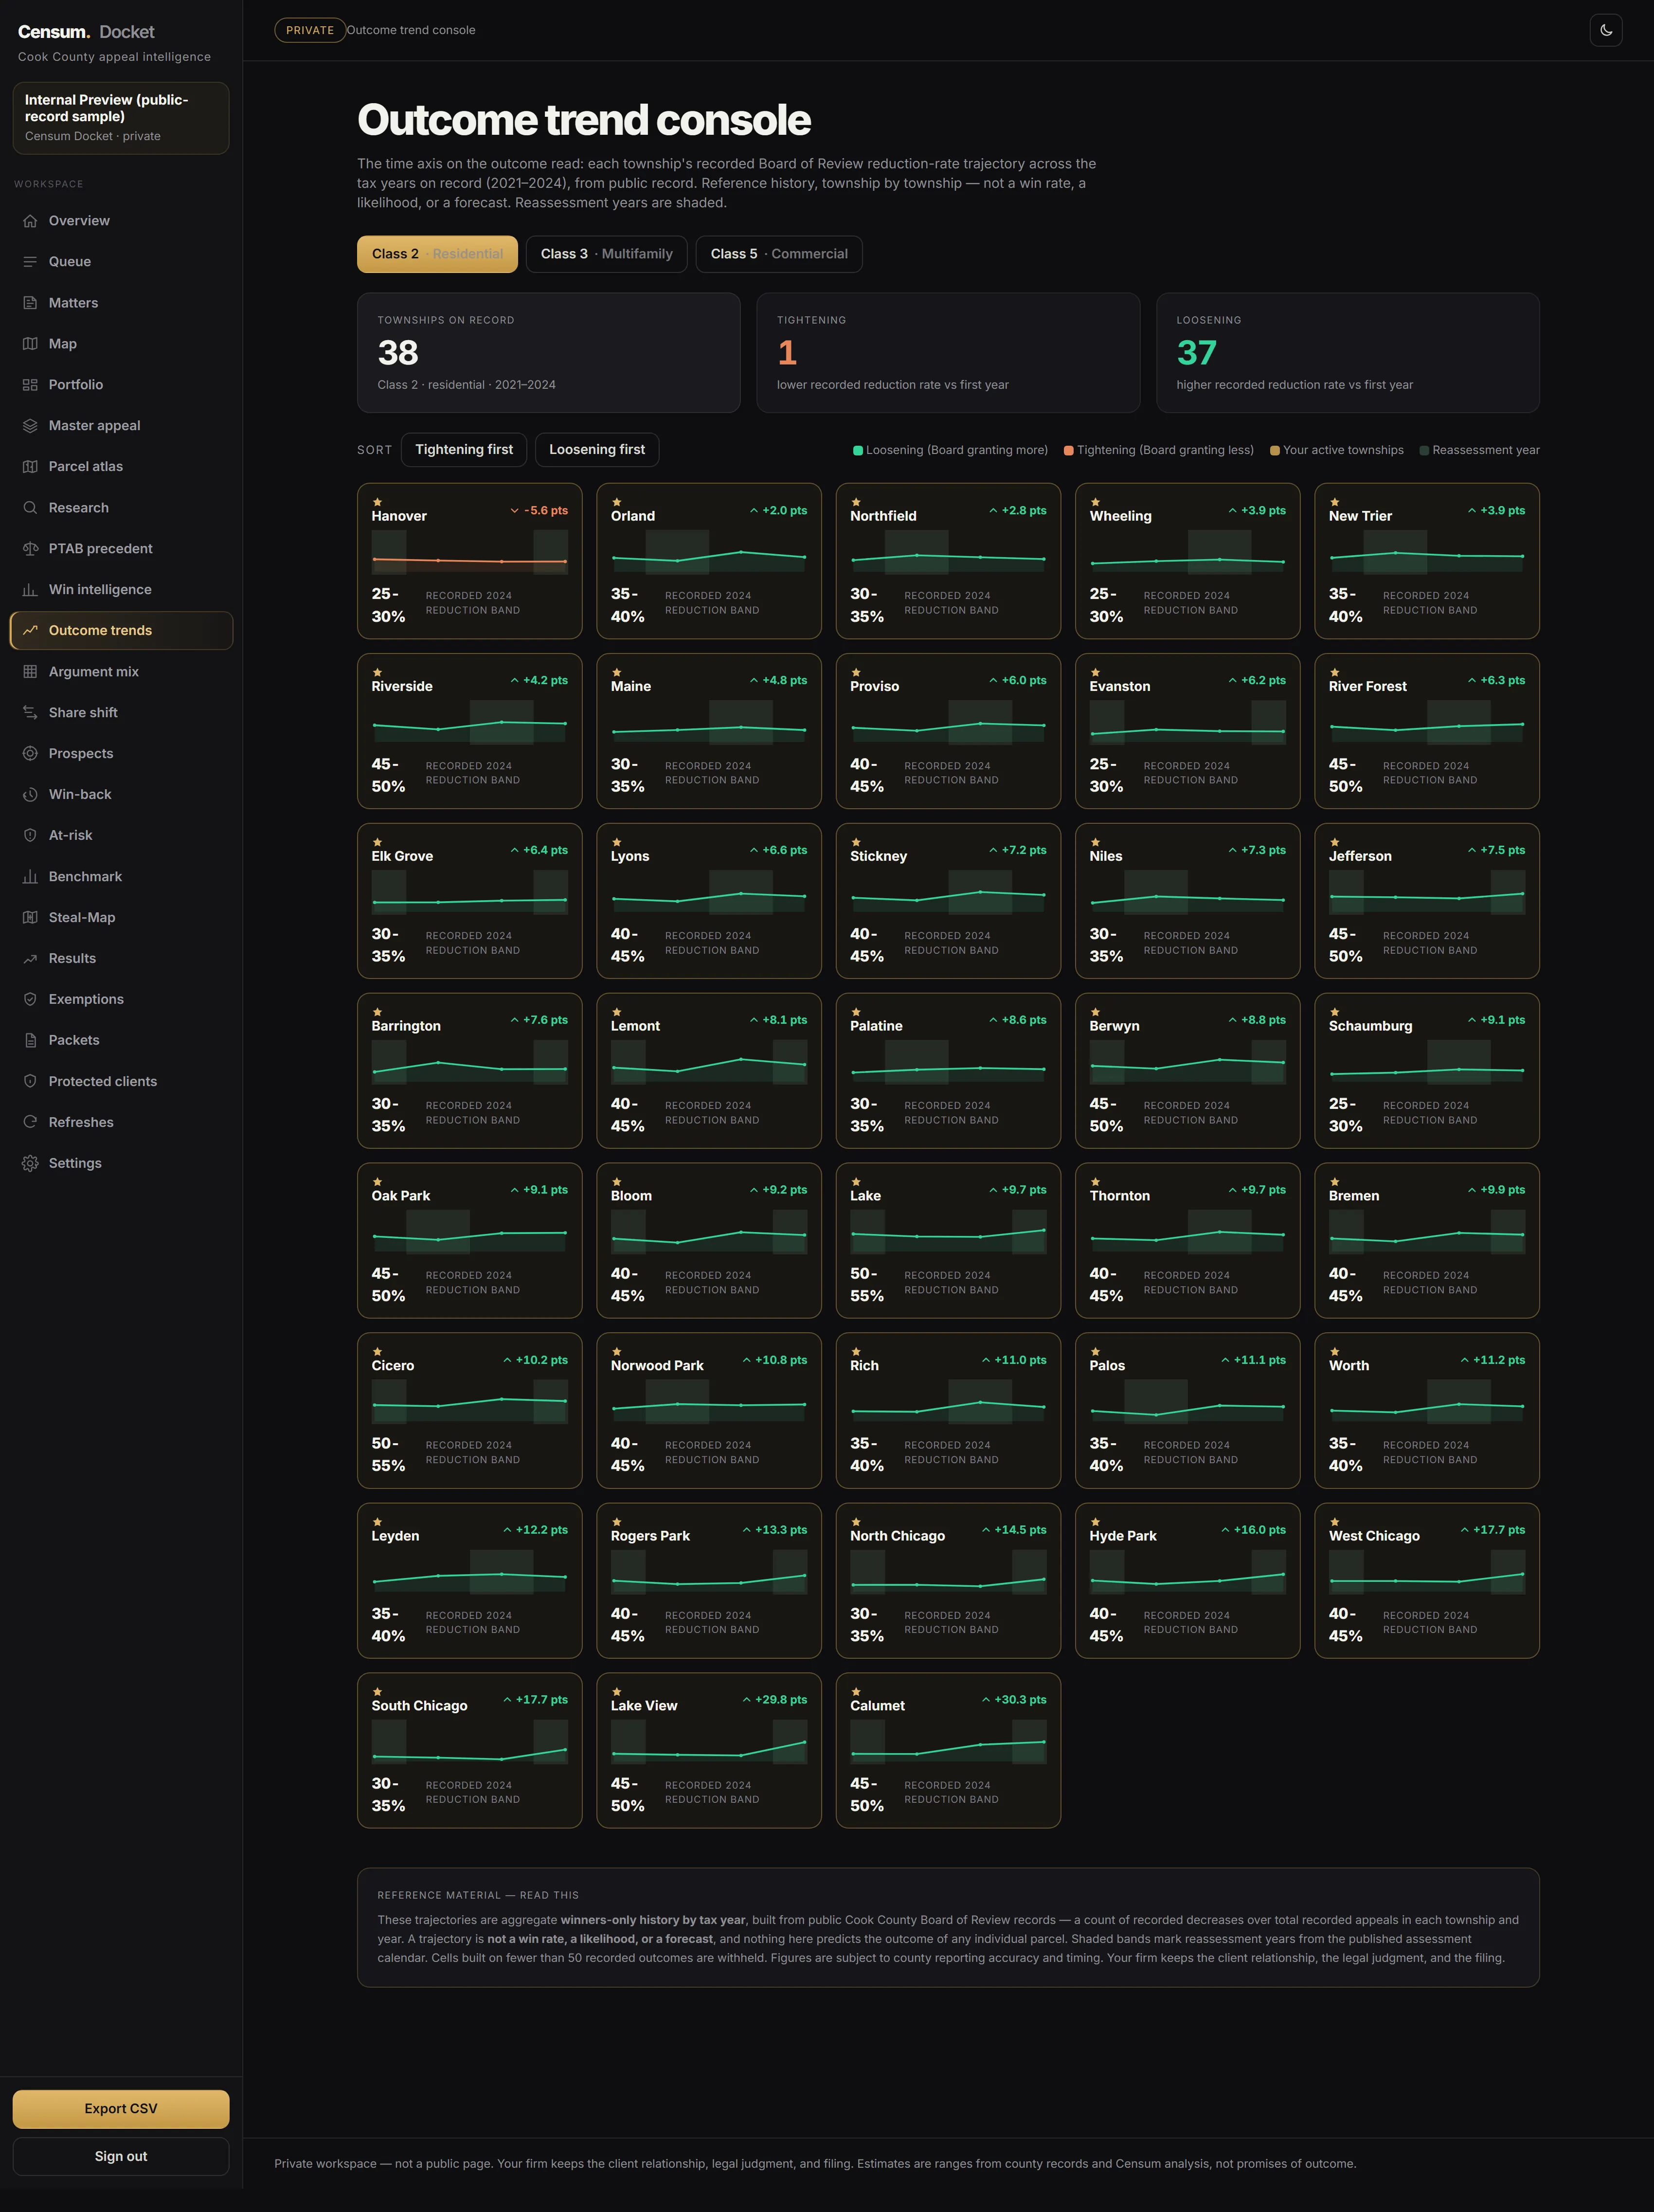Click the PTAB precedent scales icon
The width and height of the screenshot is (1654, 2212).
point(30,549)
